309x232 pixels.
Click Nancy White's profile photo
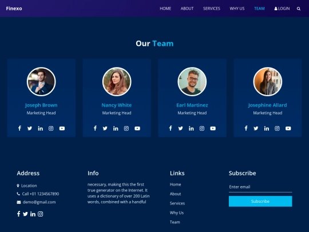(x=117, y=82)
